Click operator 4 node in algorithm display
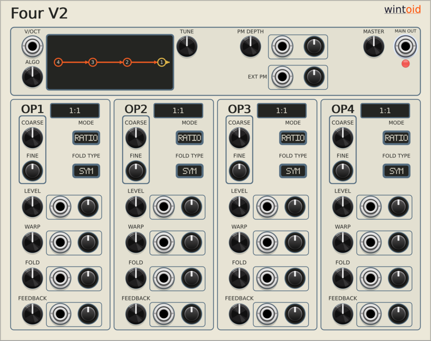Viewport: 431px width, 341px height. 58,62
